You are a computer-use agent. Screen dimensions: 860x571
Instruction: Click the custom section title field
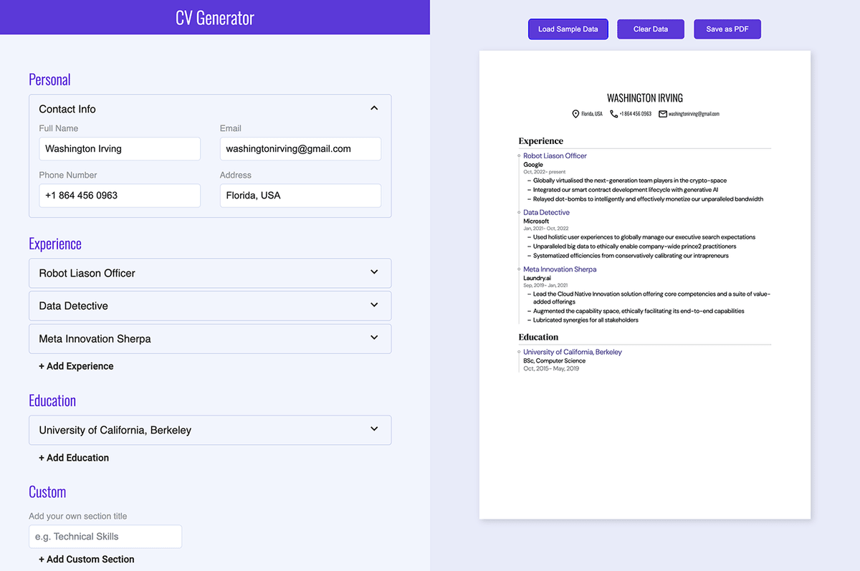tap(105, 536)
